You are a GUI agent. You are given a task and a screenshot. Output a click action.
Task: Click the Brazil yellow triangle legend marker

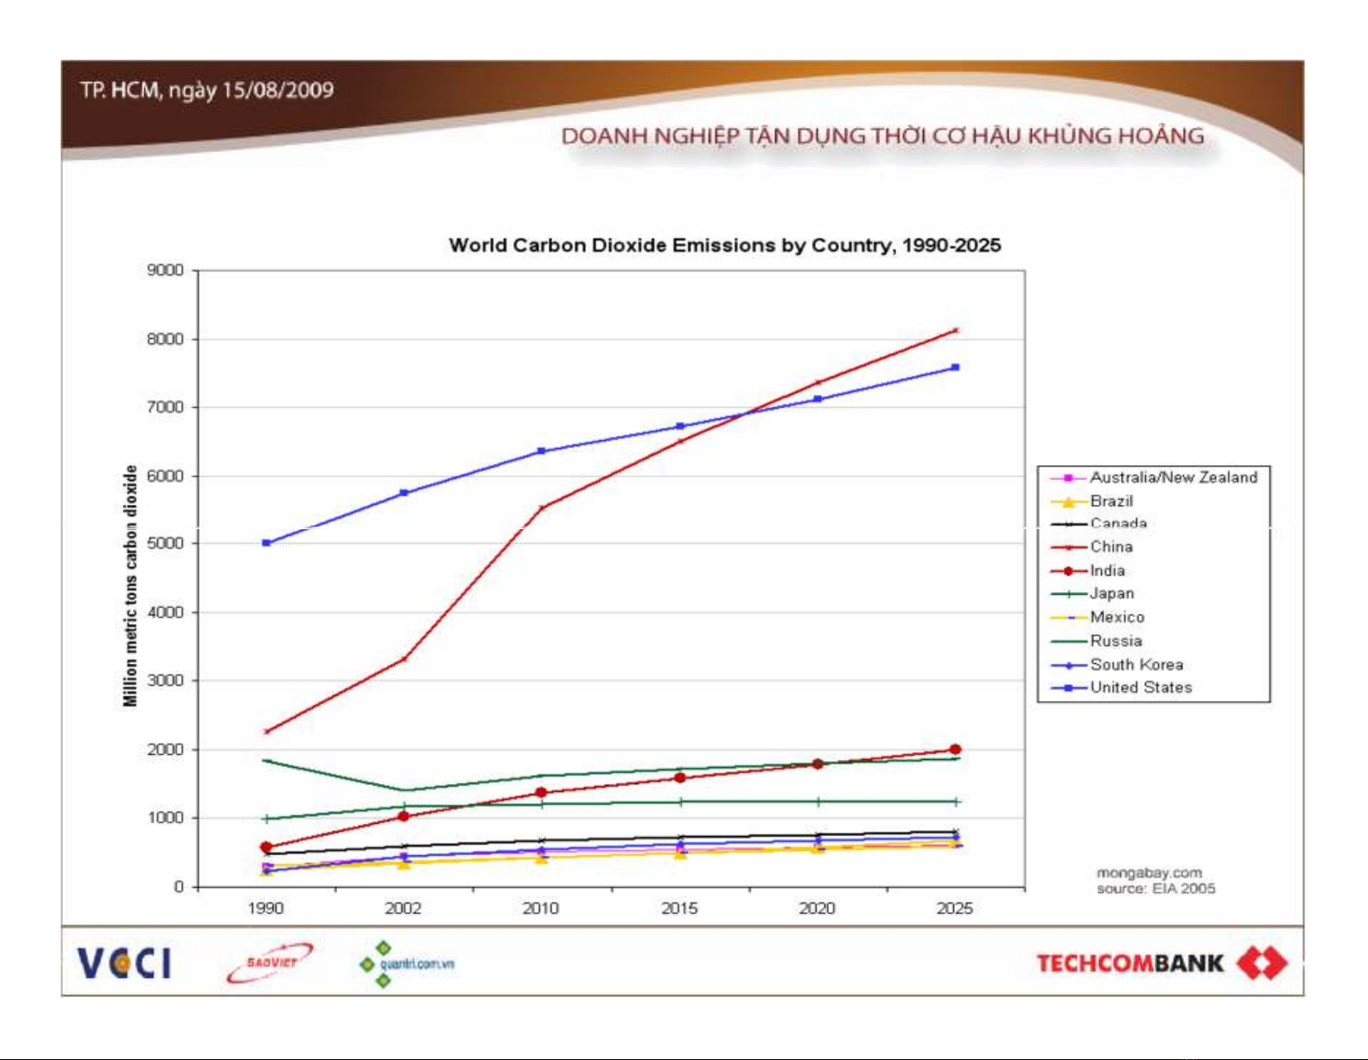pyautogui.click(x=1068, y=502)
